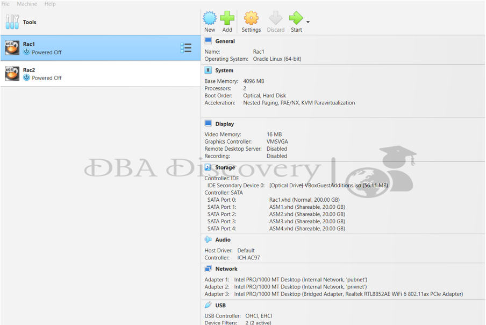
Task: Start the VM with green arrow
Action: [296, 18]
